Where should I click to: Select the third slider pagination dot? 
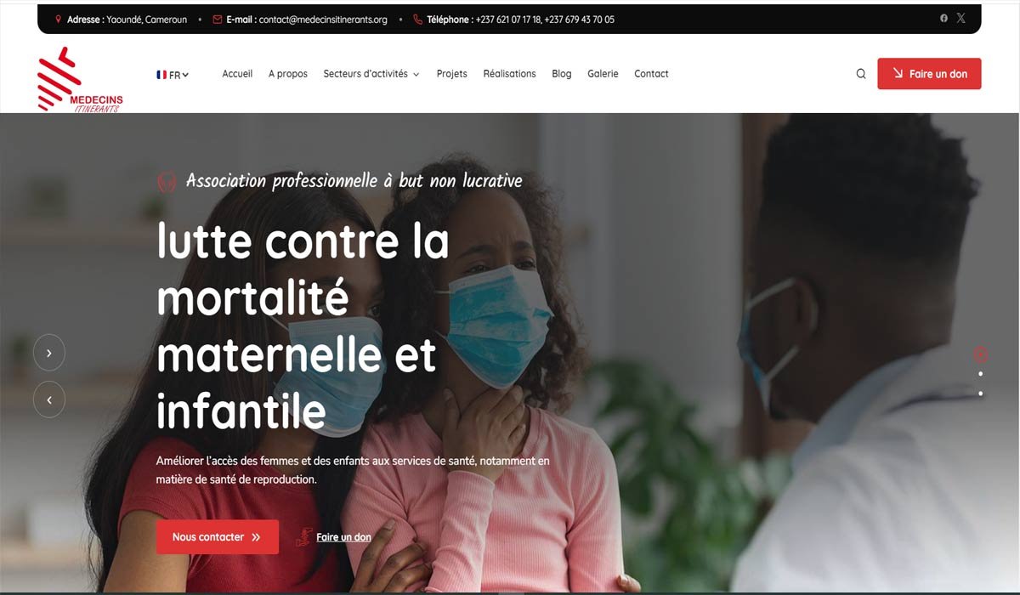click(981, 394)
